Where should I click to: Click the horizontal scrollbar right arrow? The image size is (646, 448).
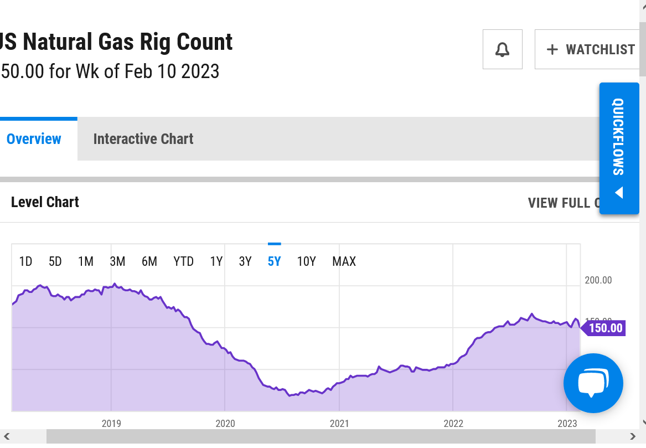point(633,436)
